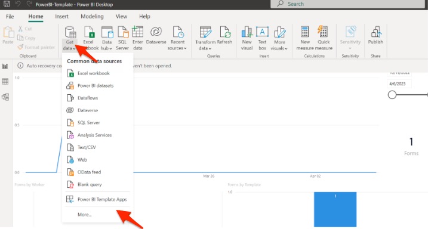Select the Blank query option
This screenshot has width=428, height=229.
click(98, 184)
